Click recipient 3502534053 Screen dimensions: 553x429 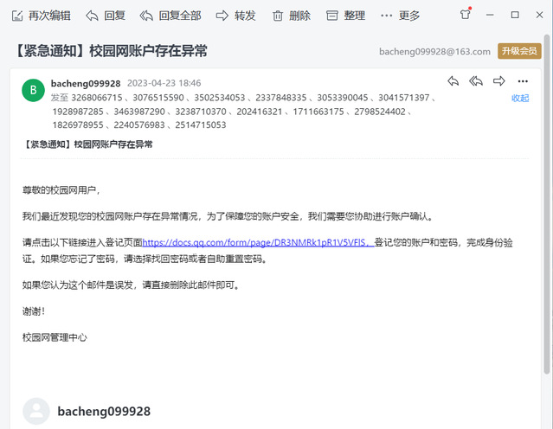tap(220, 98)
